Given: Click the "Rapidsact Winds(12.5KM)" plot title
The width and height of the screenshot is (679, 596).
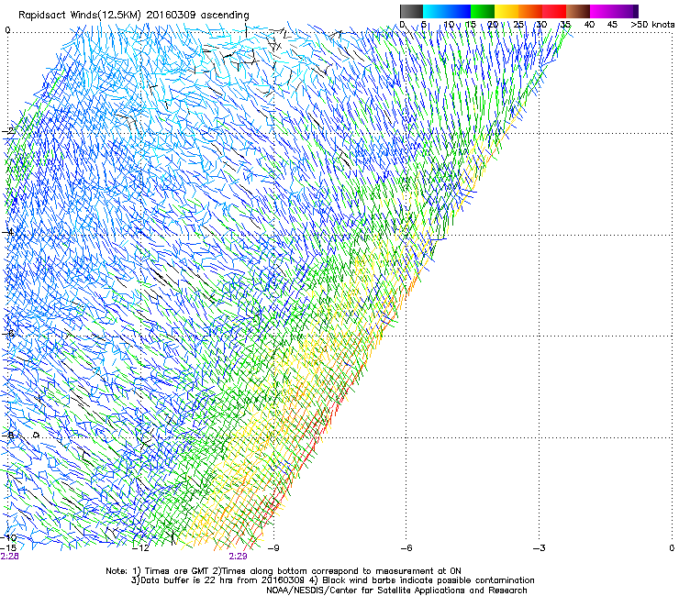Looking at the screenshot, I should coord(80,16).
